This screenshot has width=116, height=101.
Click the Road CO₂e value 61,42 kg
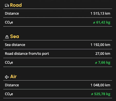[x=103, y=22]
